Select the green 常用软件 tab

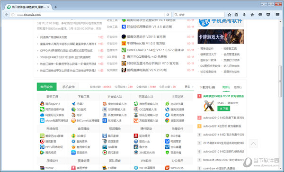point(46,87)
